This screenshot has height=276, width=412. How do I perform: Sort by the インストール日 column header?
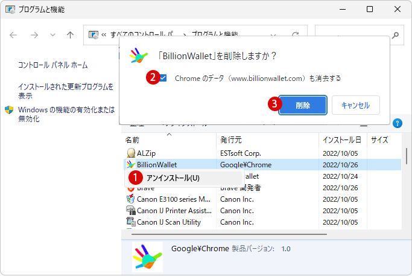[343, 140]
